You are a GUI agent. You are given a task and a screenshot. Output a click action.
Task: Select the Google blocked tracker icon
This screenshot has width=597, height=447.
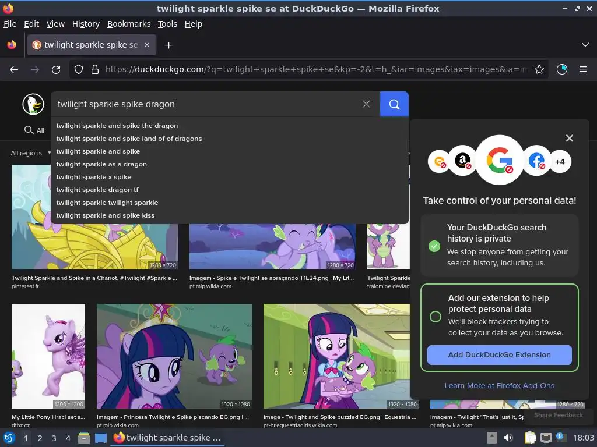[x=500, y=160]
